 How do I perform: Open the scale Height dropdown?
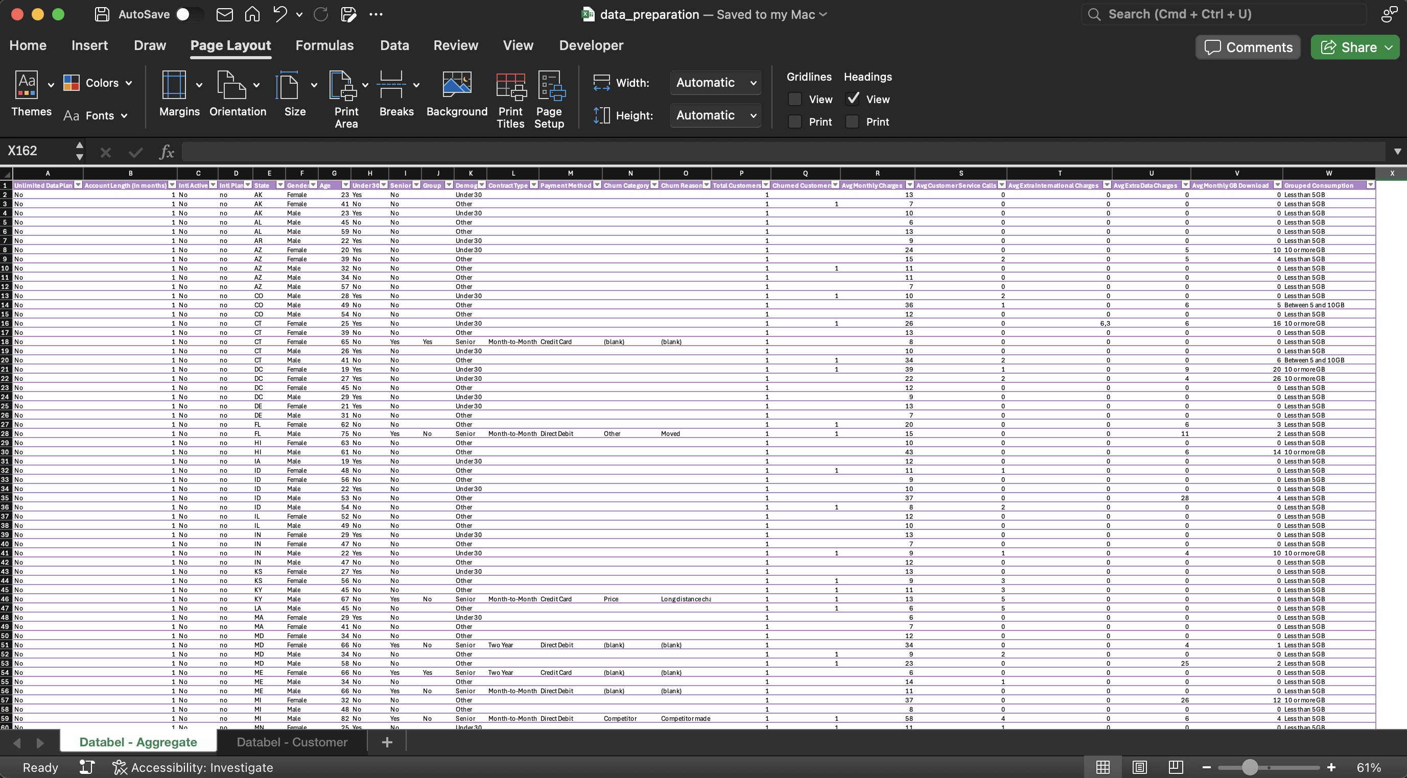(x=715, y=115)
